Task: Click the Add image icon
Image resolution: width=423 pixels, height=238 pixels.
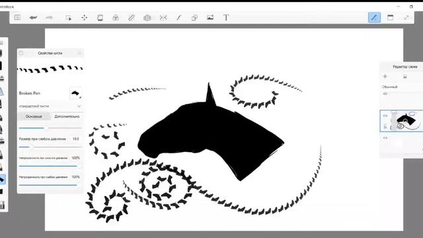Action: [210, 18]
